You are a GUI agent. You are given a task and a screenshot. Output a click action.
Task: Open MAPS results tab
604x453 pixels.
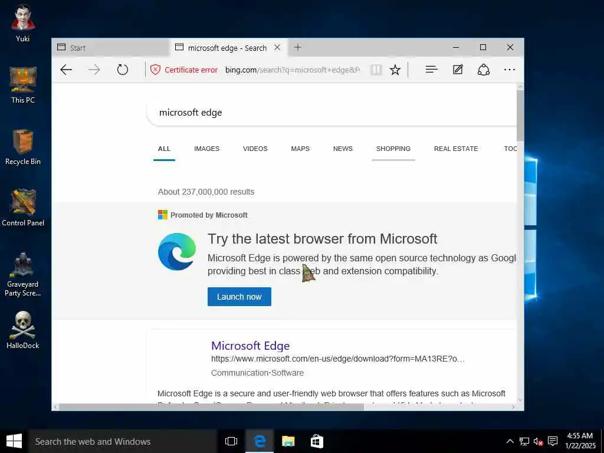(x=300, y=149)
